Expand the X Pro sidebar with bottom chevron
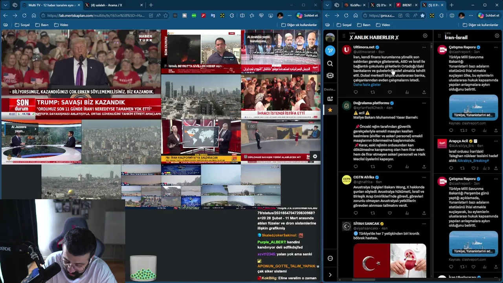The image size is (503, 283). pyautogui.click(x=330, y=275)
